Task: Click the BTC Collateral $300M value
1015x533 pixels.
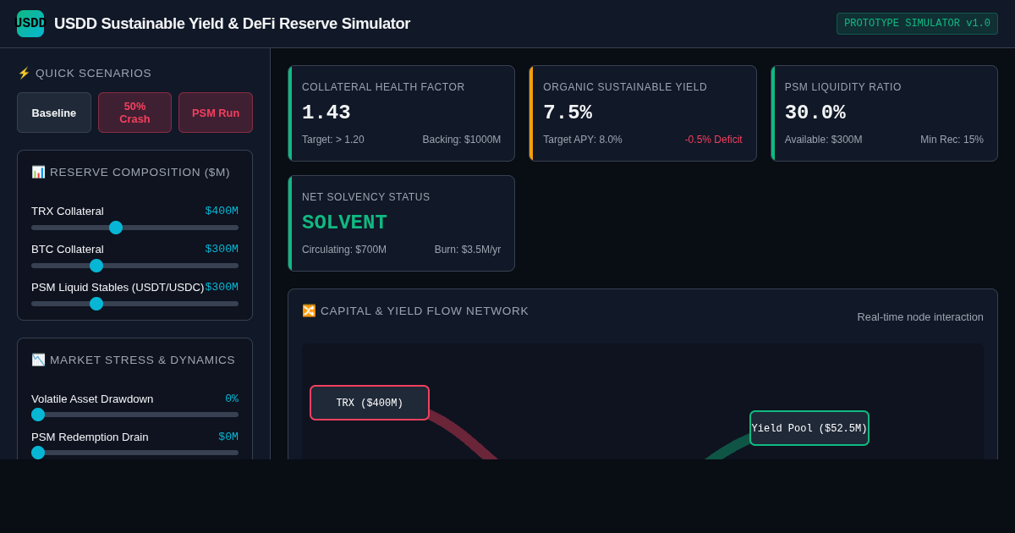Action: pos(222,250)
